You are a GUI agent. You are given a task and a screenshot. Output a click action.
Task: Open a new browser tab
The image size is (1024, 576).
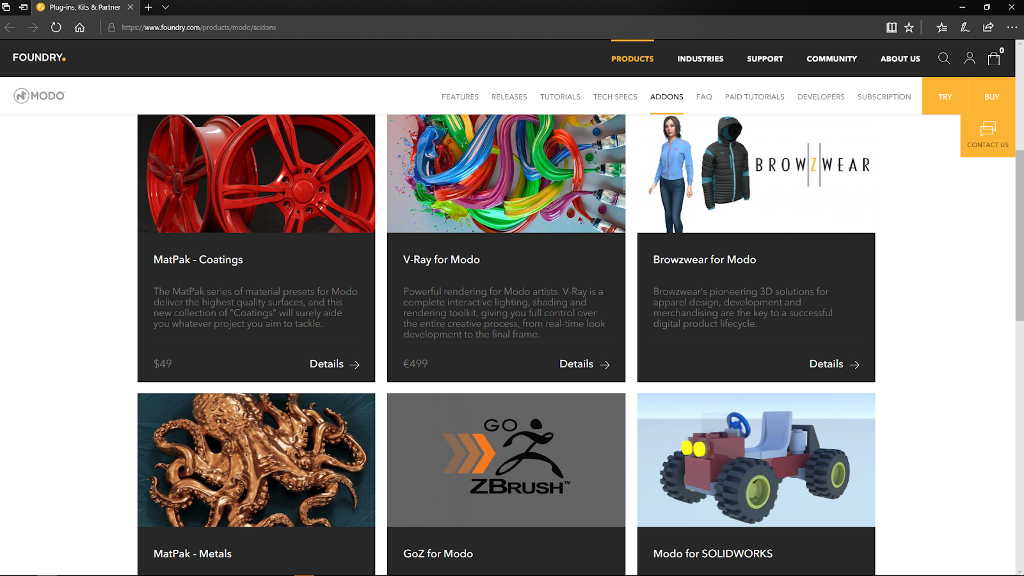[x=148, y=7]
